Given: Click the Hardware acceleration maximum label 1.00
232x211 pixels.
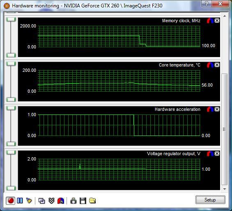Looking at the screenshot, I should click(32, 115).
